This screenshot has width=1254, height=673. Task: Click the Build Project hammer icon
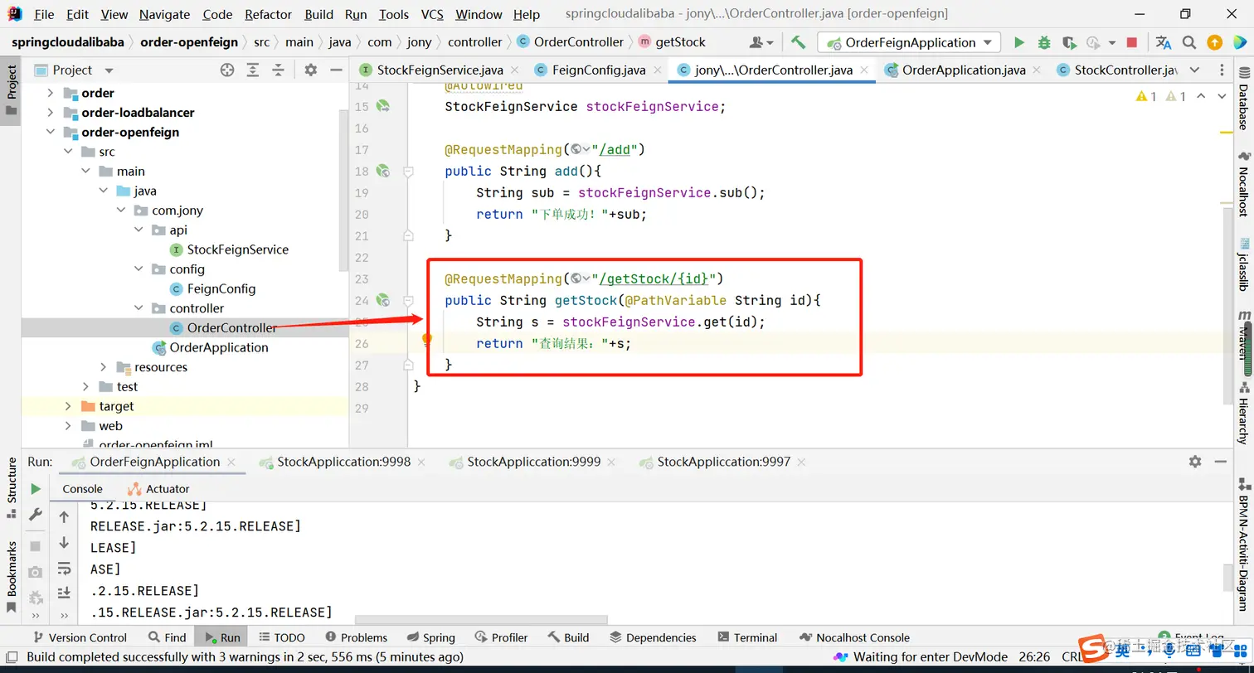(x=798, y=42)
